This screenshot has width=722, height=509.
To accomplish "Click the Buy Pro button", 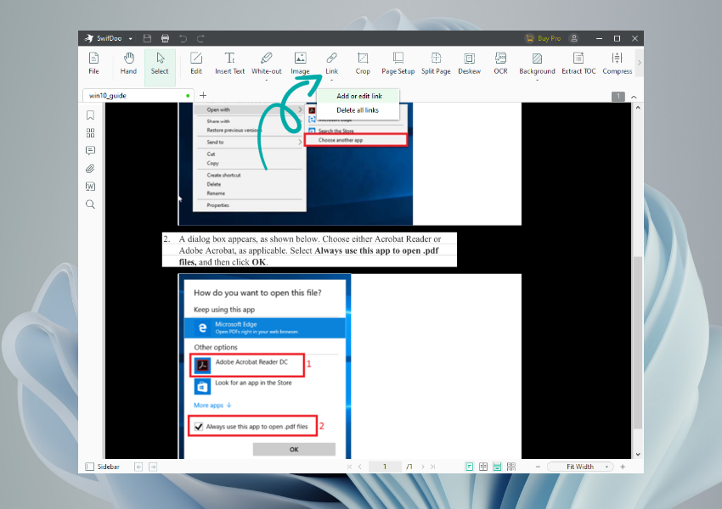I will coord(544,39).
